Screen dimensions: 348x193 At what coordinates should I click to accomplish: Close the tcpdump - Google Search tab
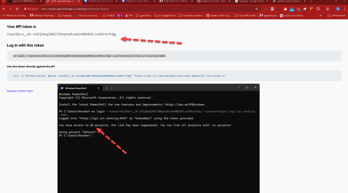coord(267,1)
